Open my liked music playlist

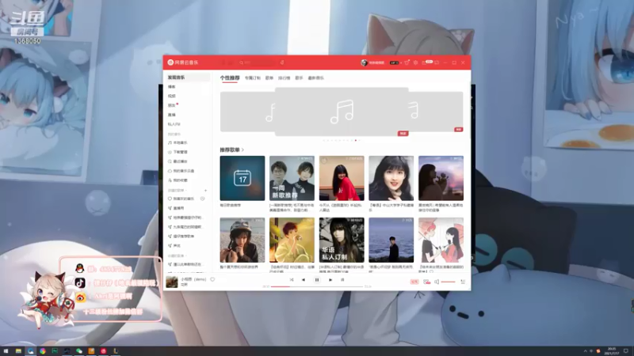(x=183, y=199)
